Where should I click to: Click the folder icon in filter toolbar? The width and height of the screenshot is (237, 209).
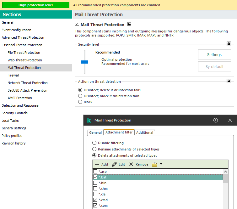[154, 164]
